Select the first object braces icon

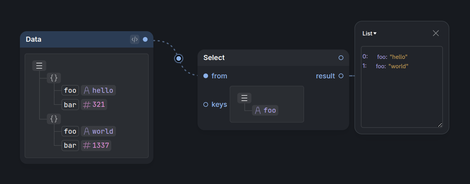coord(54,78)
